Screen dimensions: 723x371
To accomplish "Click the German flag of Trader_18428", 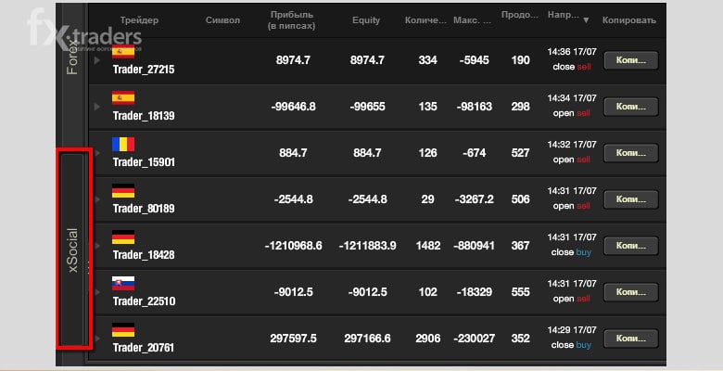I will pos(123,237).
